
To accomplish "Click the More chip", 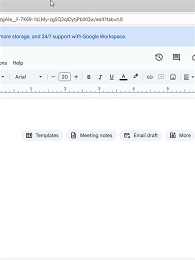I will point(180,135).
